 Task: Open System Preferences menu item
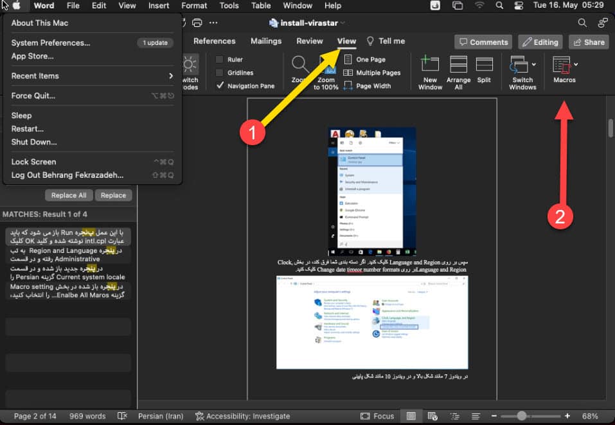tap(92, 43)
